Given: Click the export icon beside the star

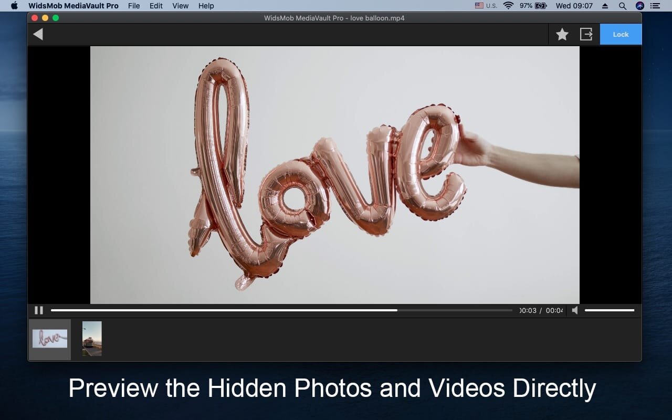Looking at the screenshot, I should (586, 34).
